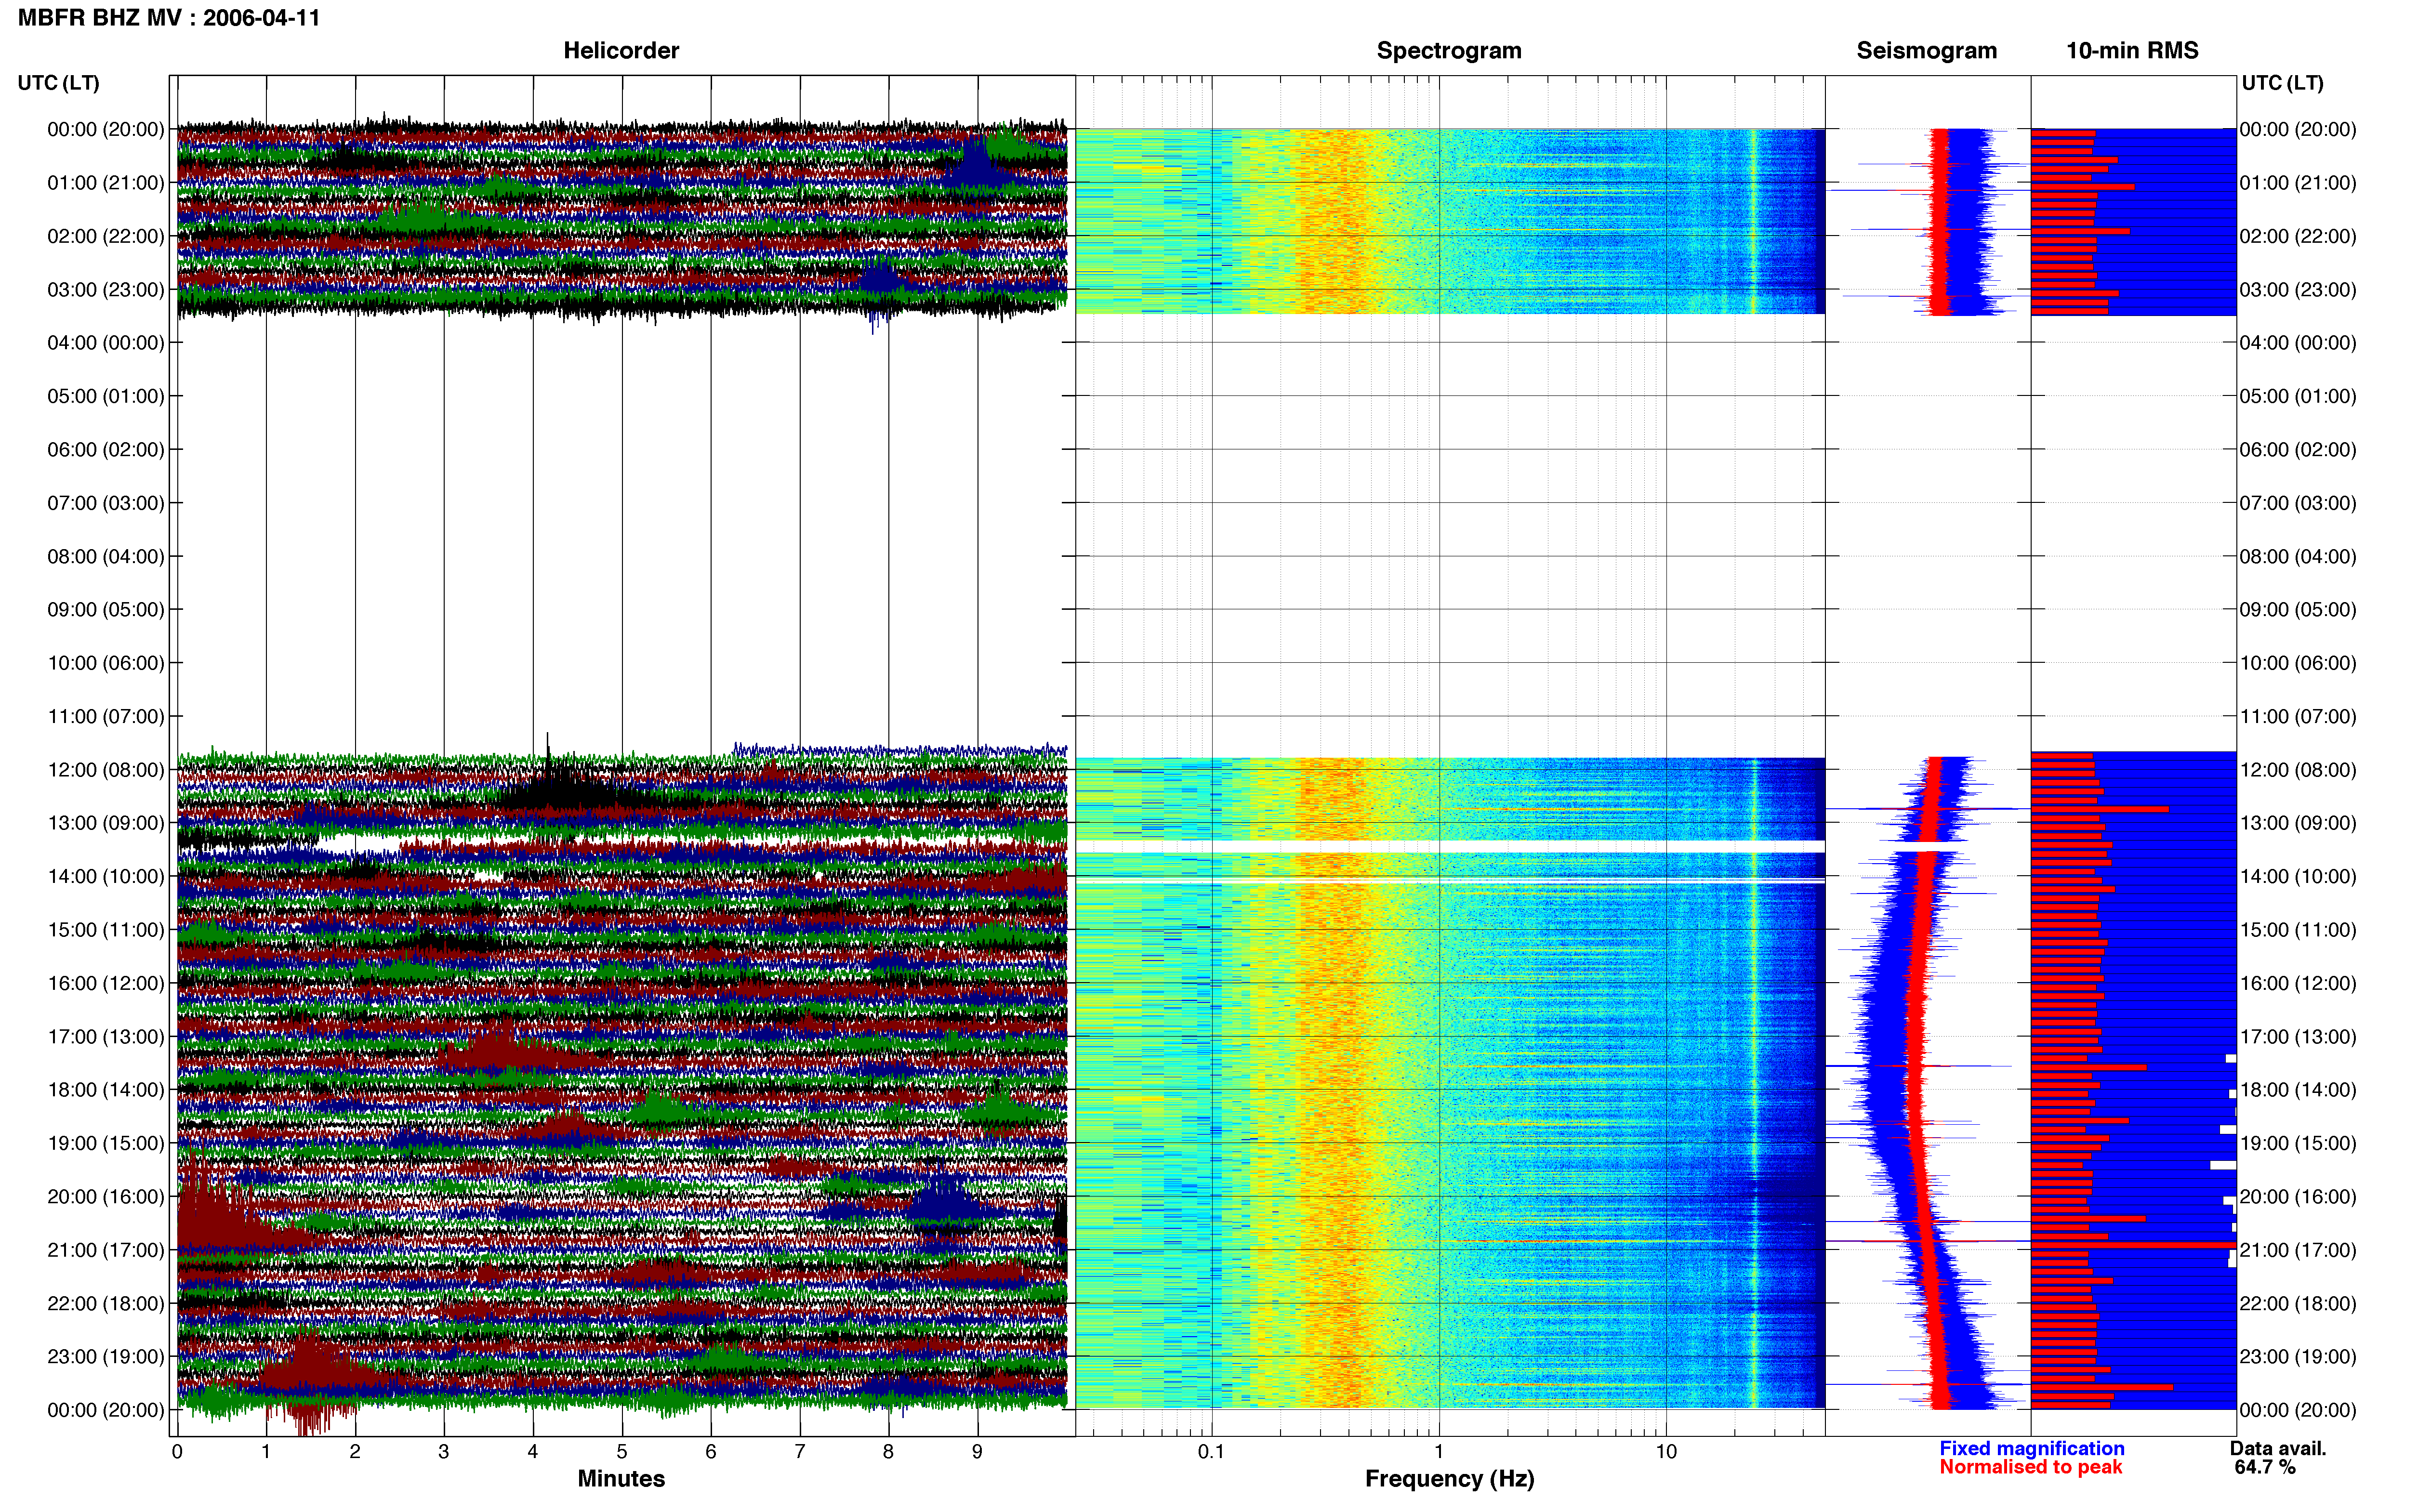Click the 13:00 (09:00) label beside the RMS panel
Viewport: 2418px width, 1512px height.
tap(2298, 823)
